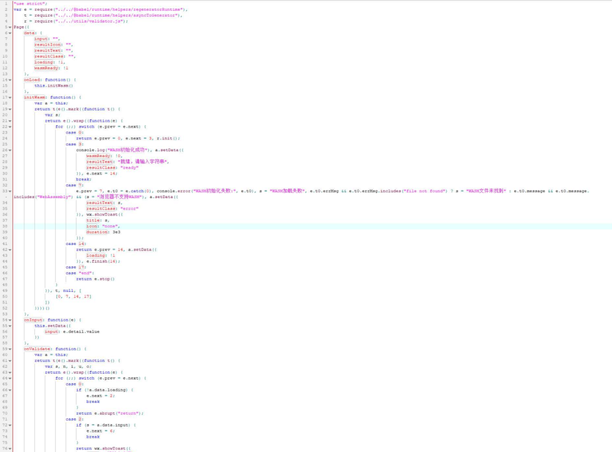The image size is (612, 452).
Task: Click the "use strict" string on line 1
Action: (x=26, y=4)
